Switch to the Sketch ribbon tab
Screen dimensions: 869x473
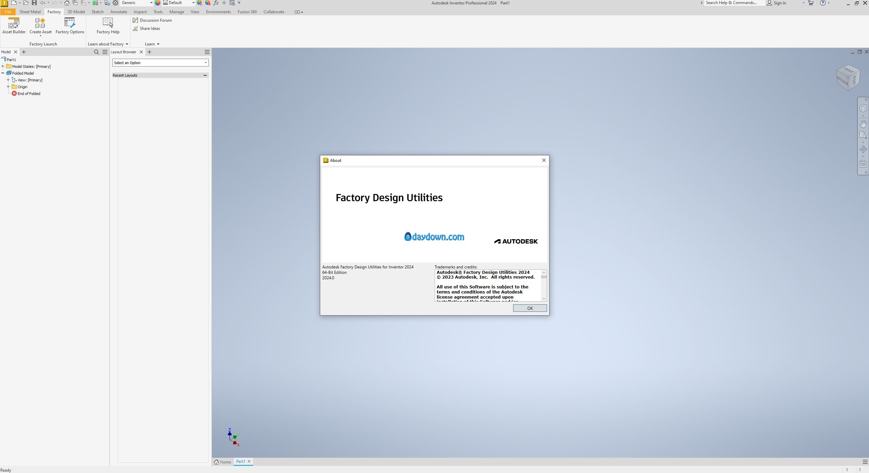tap(97, 12)
